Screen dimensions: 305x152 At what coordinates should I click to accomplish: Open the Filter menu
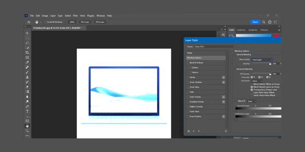click(x=75, y=16)
